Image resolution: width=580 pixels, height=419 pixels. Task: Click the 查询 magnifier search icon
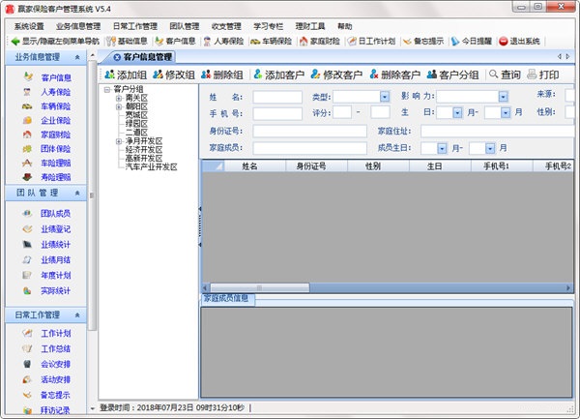coord(493,75)
